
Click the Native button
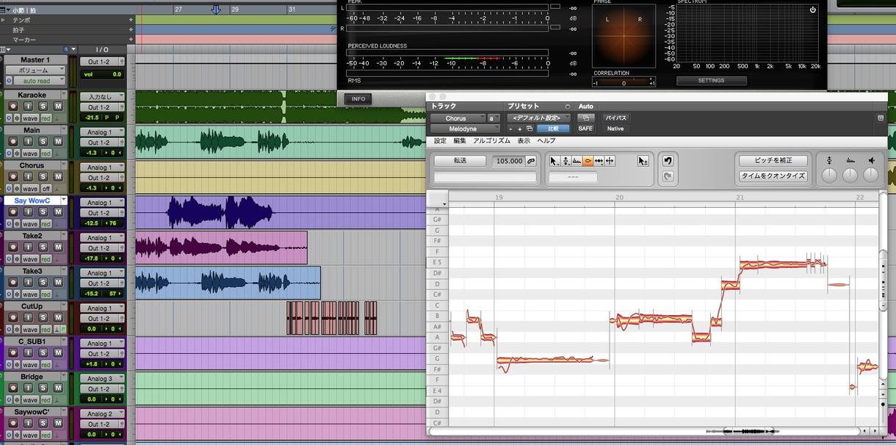point(615,129)
